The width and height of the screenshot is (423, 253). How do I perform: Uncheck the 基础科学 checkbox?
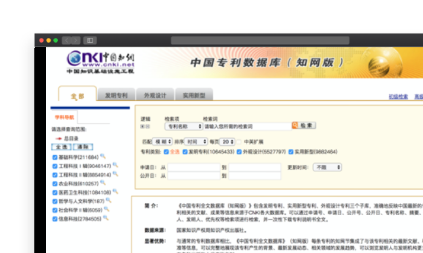coord(55,157)
